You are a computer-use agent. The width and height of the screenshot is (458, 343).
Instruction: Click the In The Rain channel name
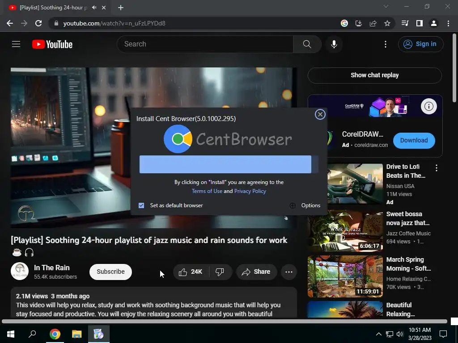[x=52, y=268]
